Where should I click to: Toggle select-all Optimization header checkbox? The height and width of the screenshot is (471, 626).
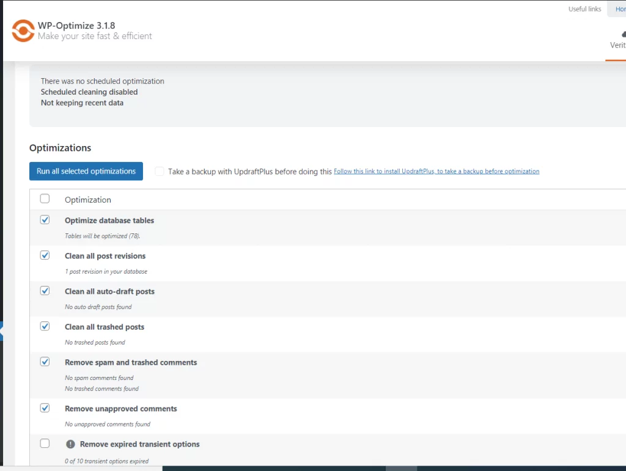tap(45, 199)
